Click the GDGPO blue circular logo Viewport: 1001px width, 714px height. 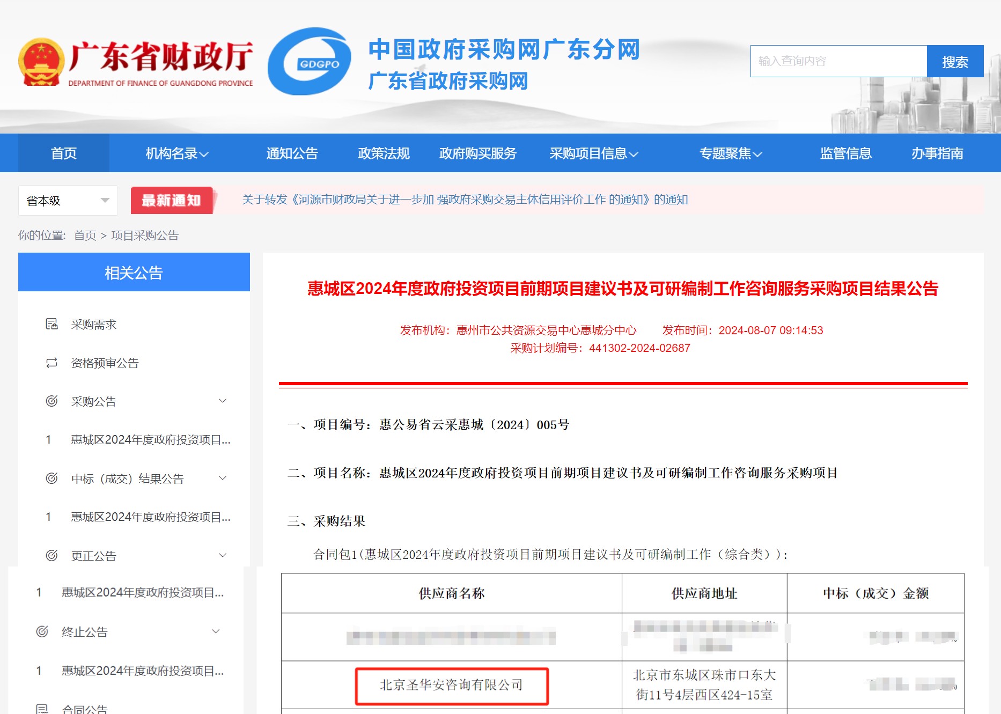[x=310, y=62]
